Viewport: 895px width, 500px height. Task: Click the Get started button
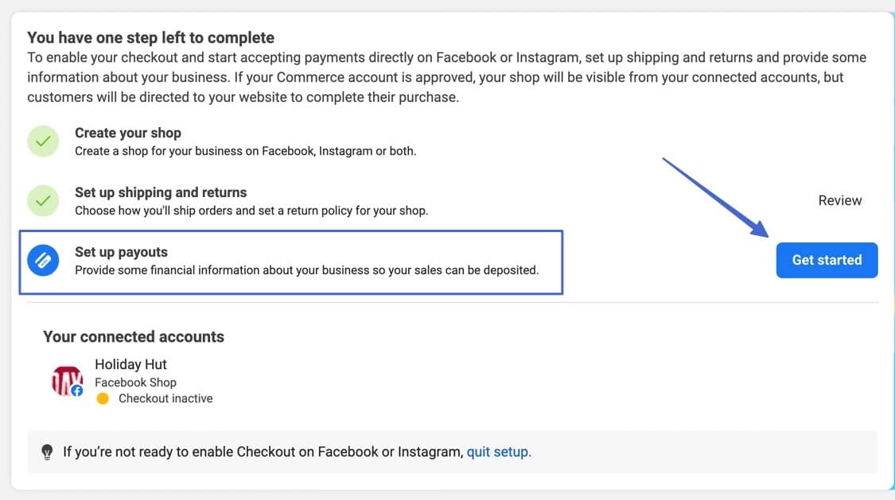coord(827,259)
